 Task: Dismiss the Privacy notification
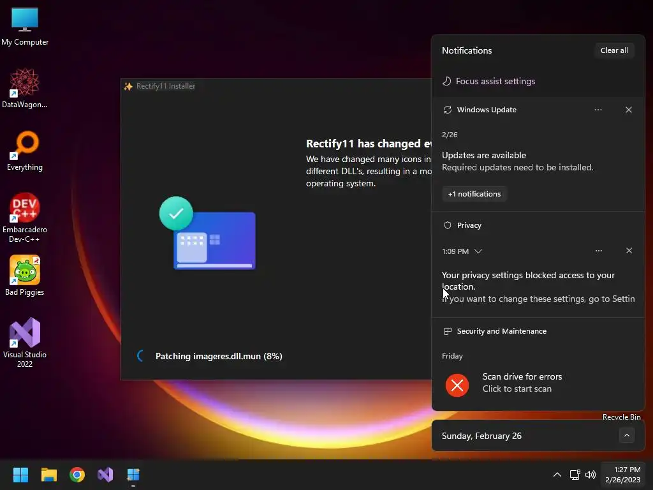point(629,251)
